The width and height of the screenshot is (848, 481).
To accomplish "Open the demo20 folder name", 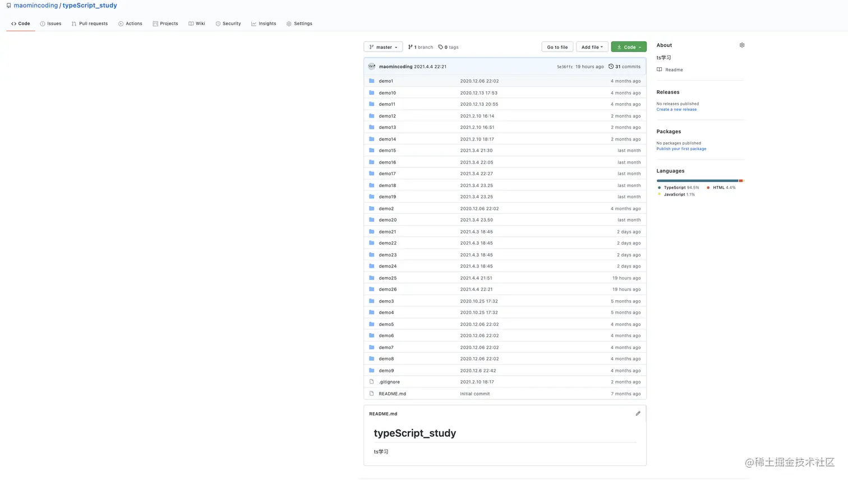I will [388, 220].
